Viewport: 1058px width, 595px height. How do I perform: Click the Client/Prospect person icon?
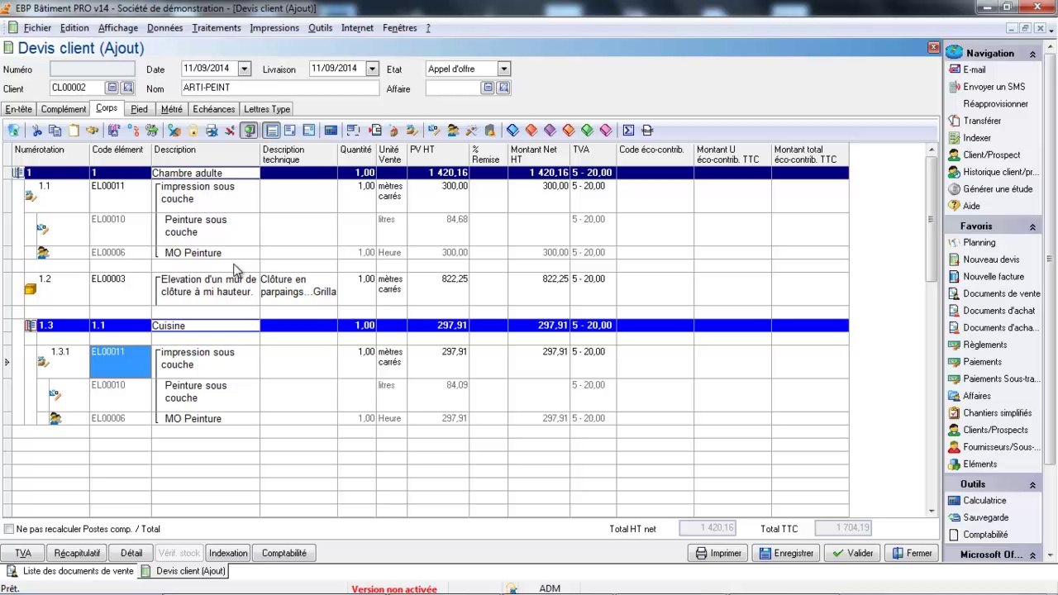click(x=955, y=155)
